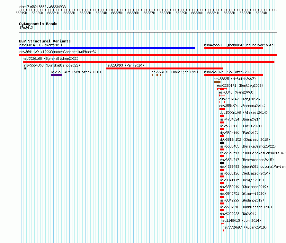Click the Cytogenetic Bands track title
The height and width of the screenshot is (243, 286).
[38, 24]
